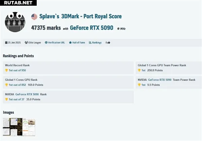Click the Global 1 Cores GPU Rank trophy

tap(6, 85)
